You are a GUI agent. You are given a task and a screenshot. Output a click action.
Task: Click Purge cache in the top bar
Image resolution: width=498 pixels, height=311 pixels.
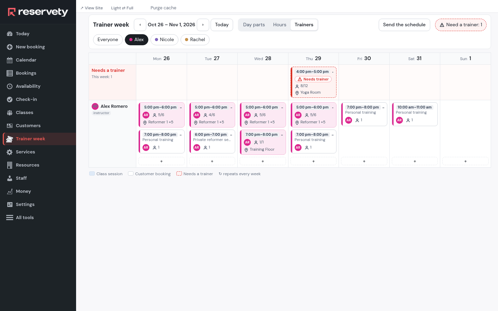point(164,8)
